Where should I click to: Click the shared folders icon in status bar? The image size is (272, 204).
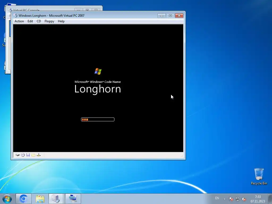tap(33, 155)
